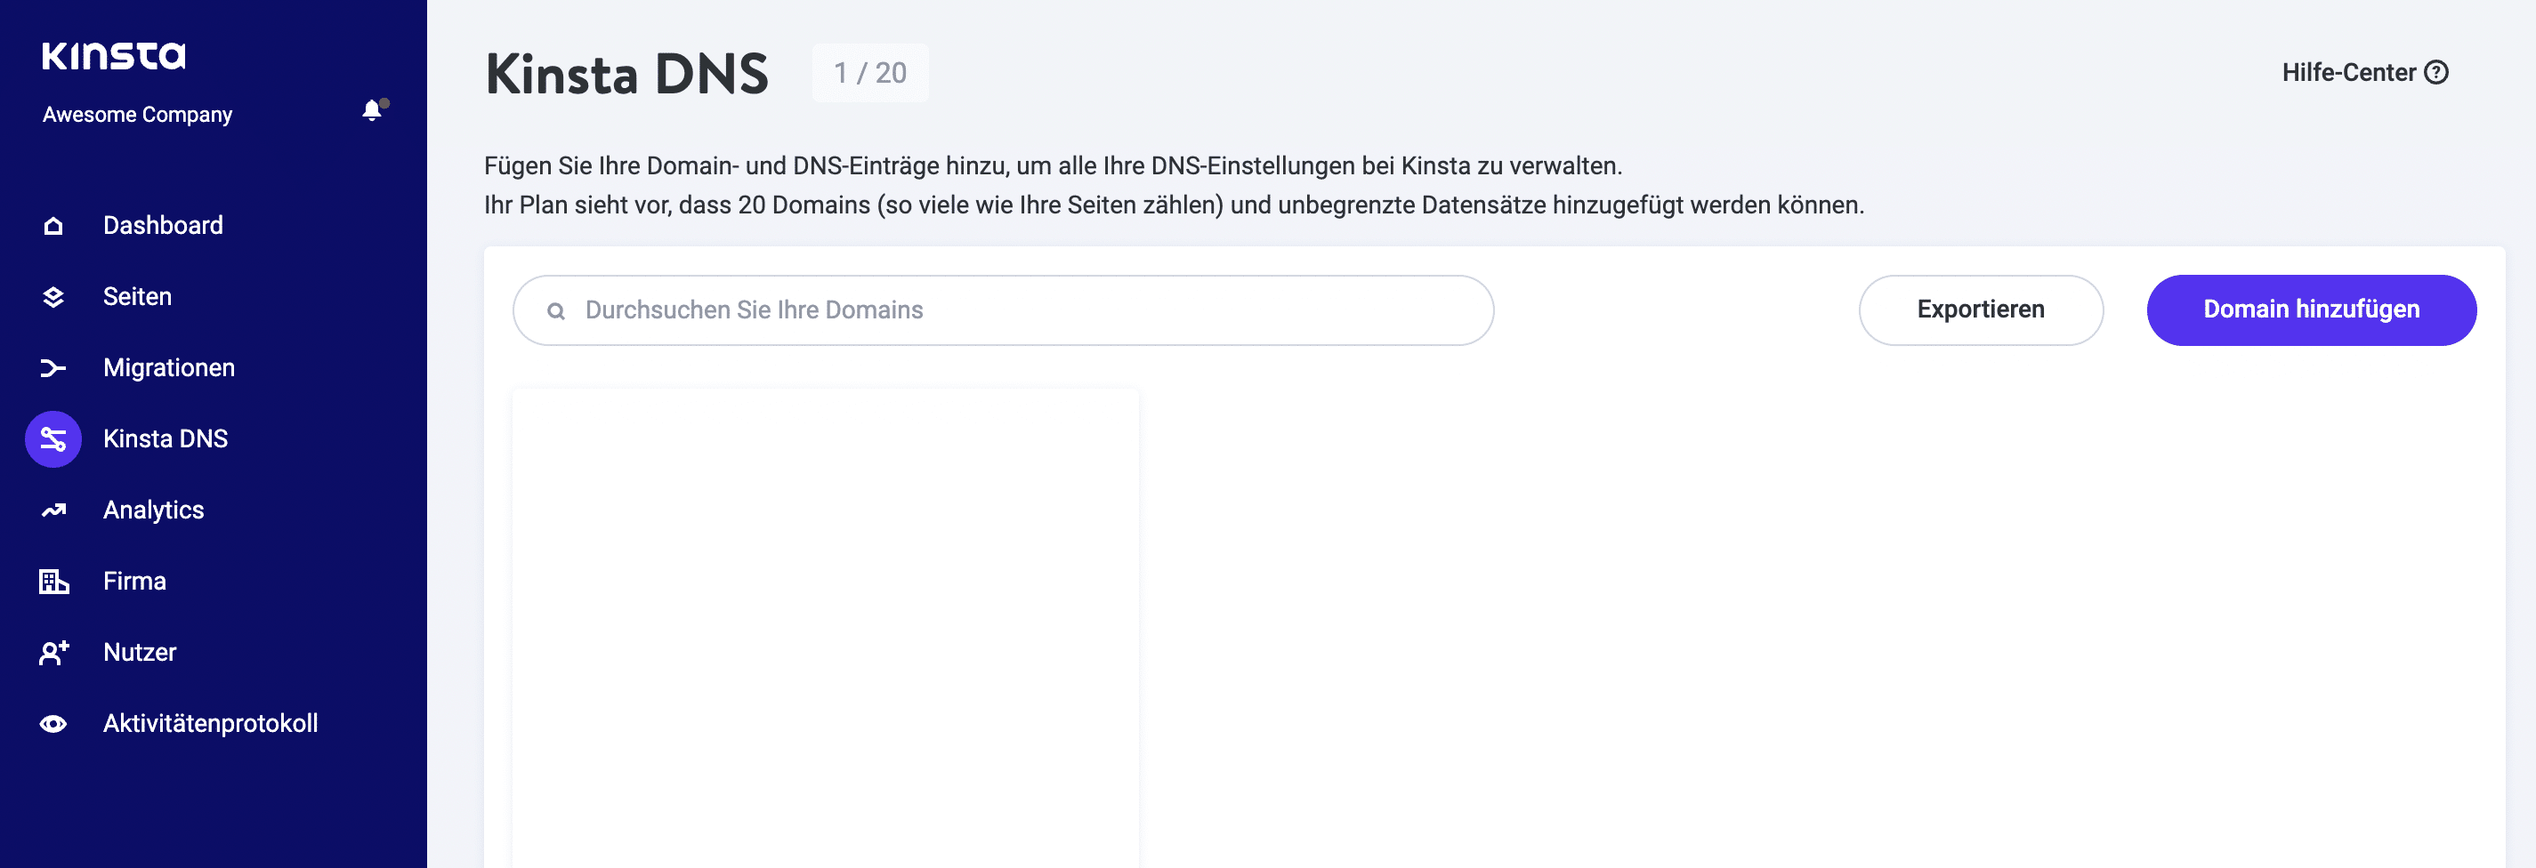Click the Domain hinzufügen button
Viewport: 2536px width, 868px height.
tap(2311, 309)
